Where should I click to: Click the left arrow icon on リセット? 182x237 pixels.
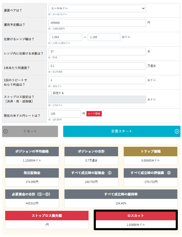coord(6,131)
